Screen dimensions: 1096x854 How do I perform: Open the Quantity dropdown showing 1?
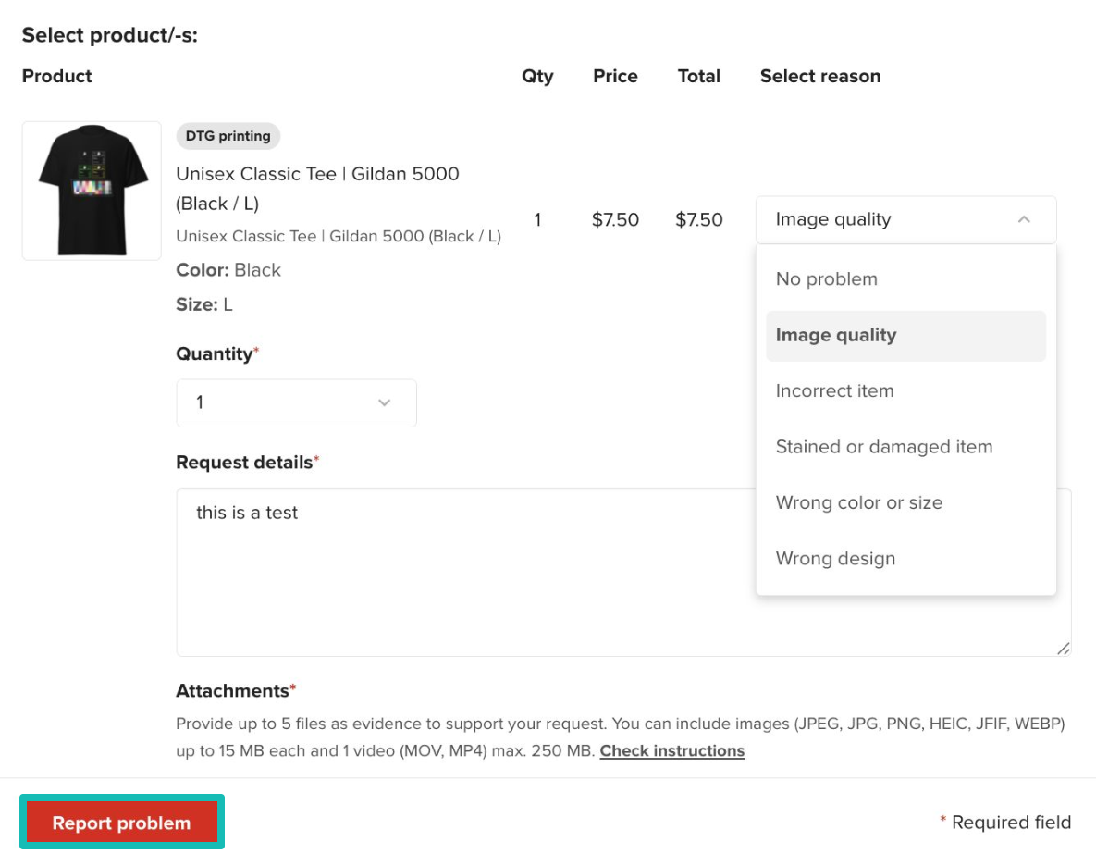[x=295, y=402]
